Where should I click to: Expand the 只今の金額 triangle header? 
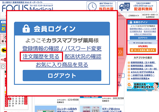[143, 43]
